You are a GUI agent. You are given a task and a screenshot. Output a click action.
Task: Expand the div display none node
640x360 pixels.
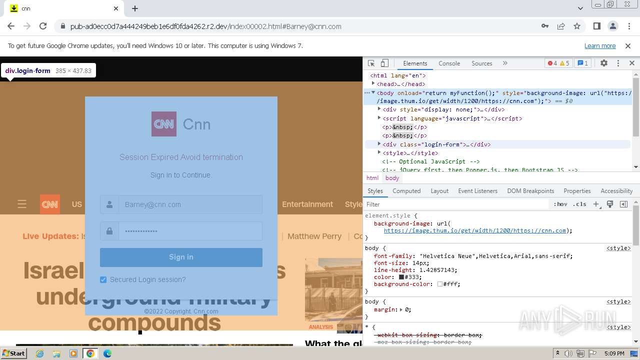tap(379, 109)
